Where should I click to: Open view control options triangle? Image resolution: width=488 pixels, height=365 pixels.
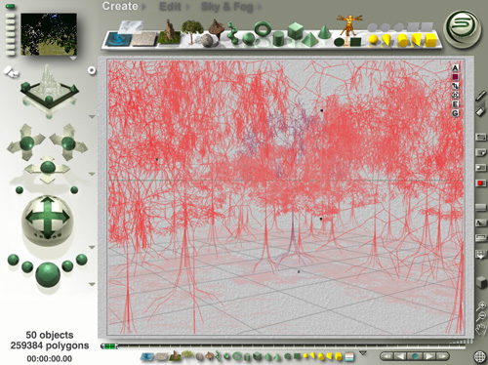click(x=92, y=116)
